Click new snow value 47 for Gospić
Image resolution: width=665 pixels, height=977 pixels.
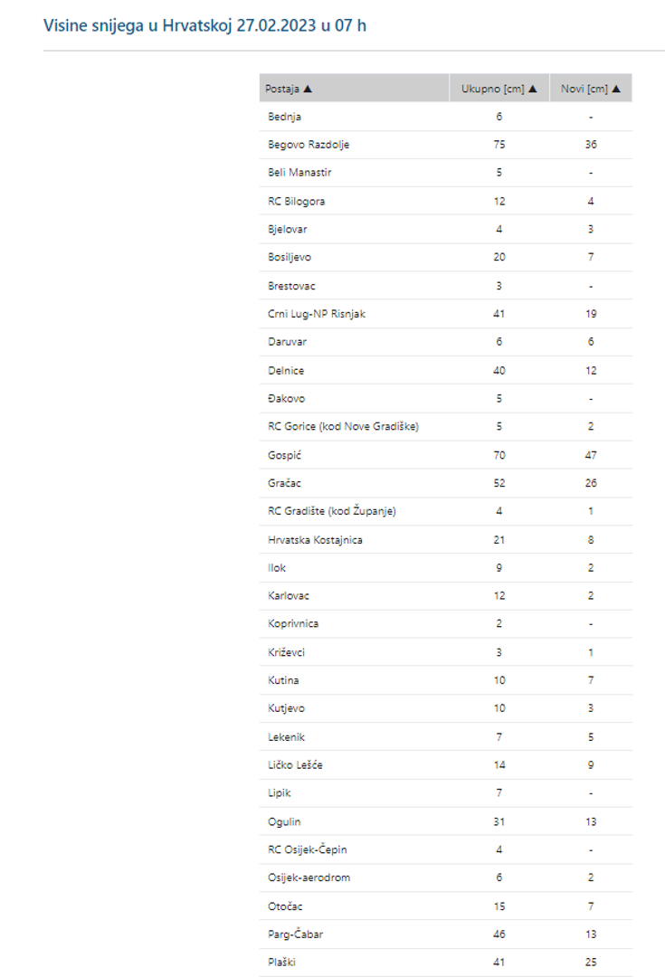(591, 455)
